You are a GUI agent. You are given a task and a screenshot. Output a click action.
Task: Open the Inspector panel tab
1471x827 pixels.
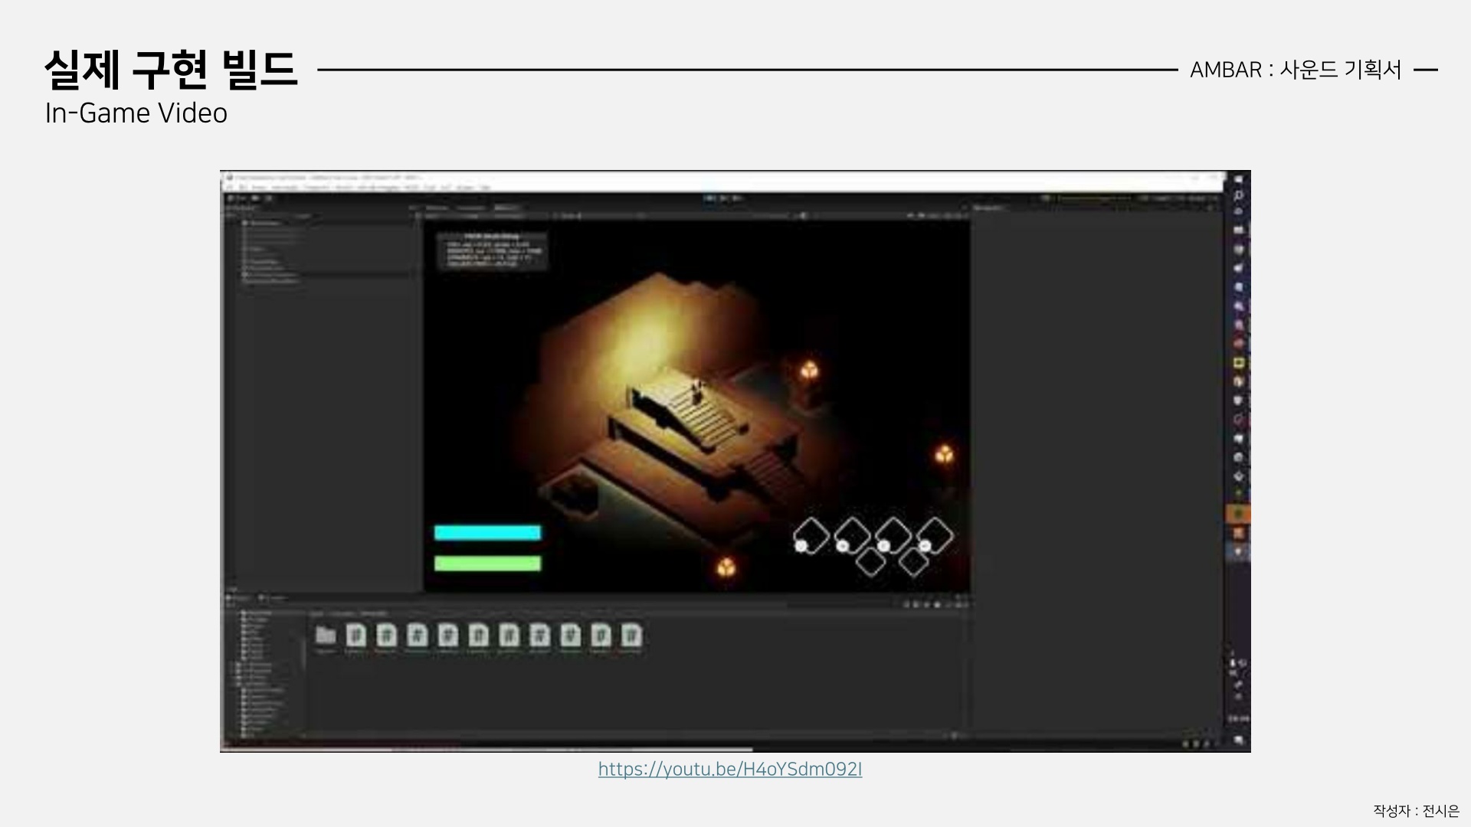(988, 208)
